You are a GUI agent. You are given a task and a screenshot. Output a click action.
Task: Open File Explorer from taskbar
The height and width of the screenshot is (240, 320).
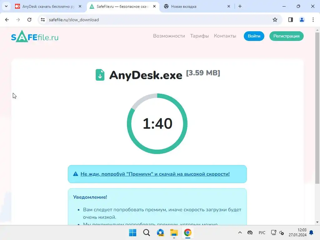(x=174, y=232)
